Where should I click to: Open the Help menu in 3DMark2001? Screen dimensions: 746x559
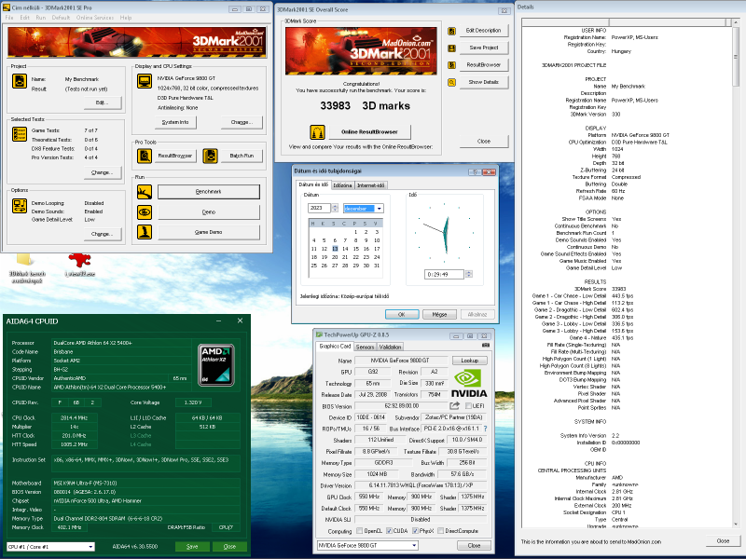tap(126, 18)
